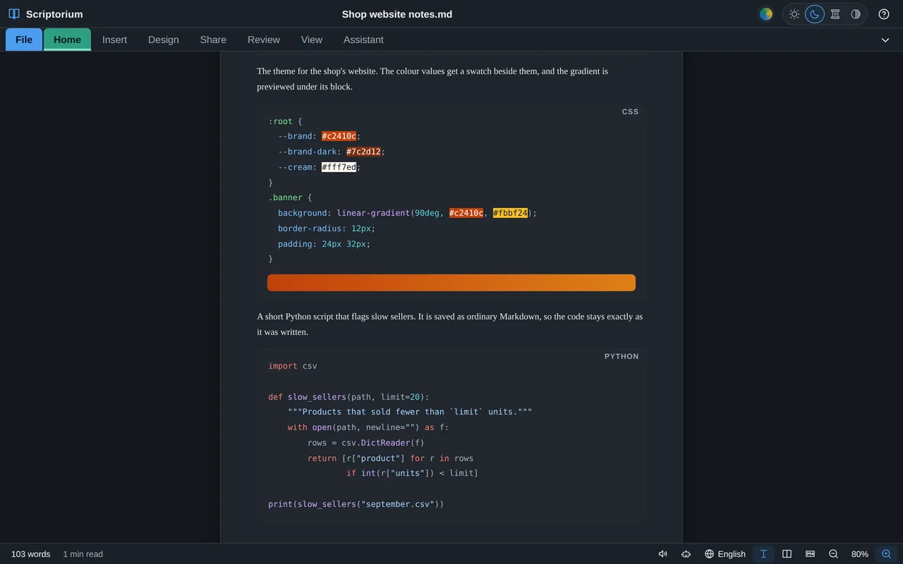Zoom out with the minus magnifier
This screenshot has width=903, height=564.
click(833, 554)
